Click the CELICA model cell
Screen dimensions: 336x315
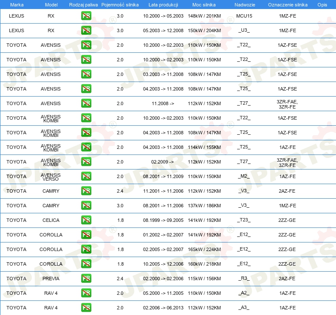[51, 220]
